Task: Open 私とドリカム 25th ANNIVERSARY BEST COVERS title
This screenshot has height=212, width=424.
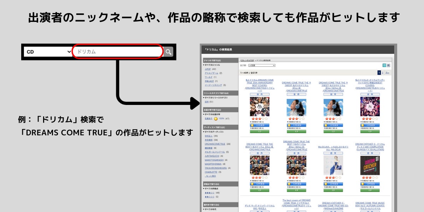Action: [x=260, y=85]
